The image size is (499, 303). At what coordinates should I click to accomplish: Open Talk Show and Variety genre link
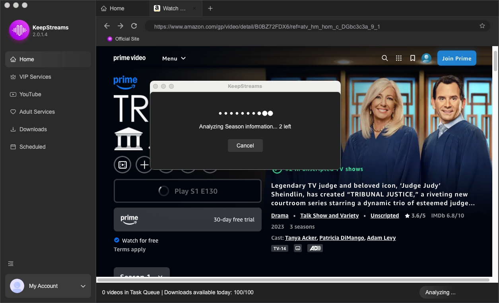(x=330, y=216)
